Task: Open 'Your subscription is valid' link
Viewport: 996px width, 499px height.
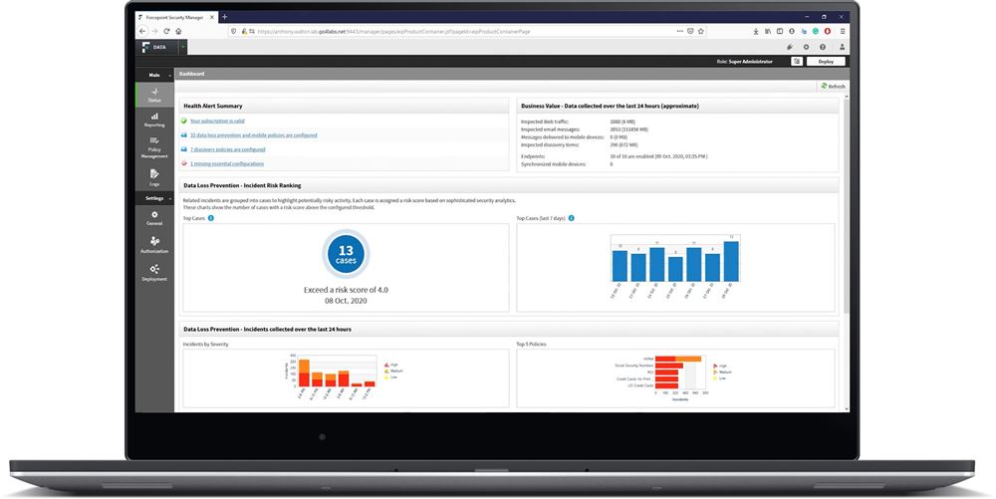Action: (x=217, y=121)
